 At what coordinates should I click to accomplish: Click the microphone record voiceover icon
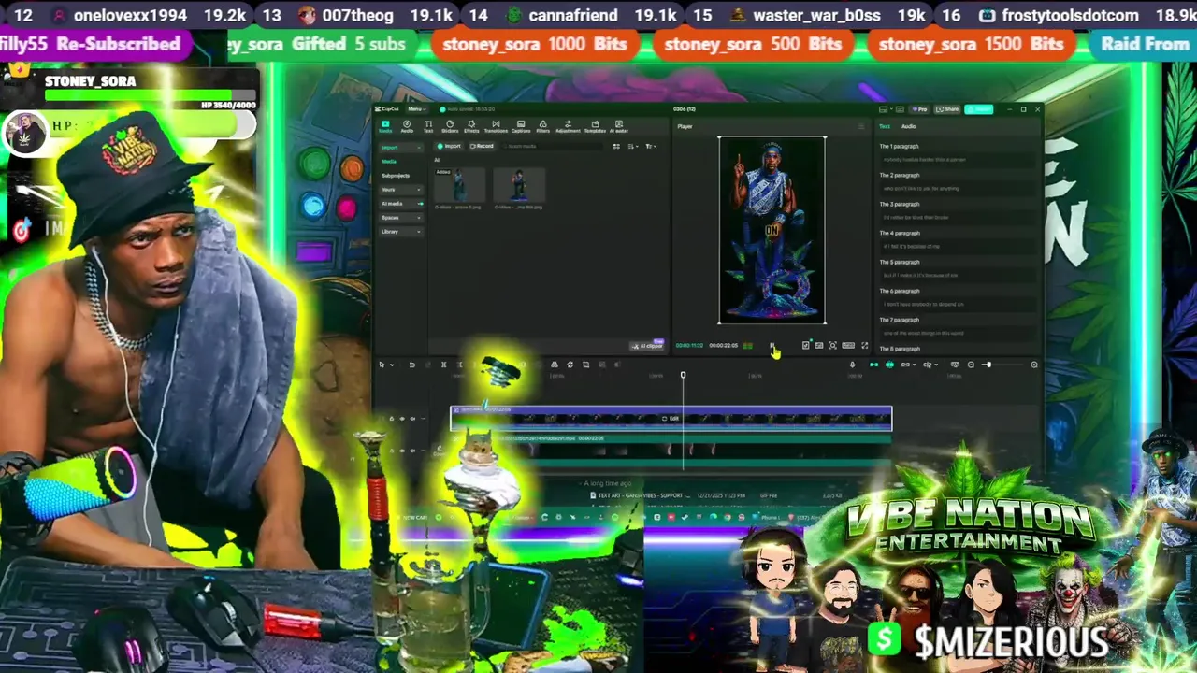(x=853, y=365)
